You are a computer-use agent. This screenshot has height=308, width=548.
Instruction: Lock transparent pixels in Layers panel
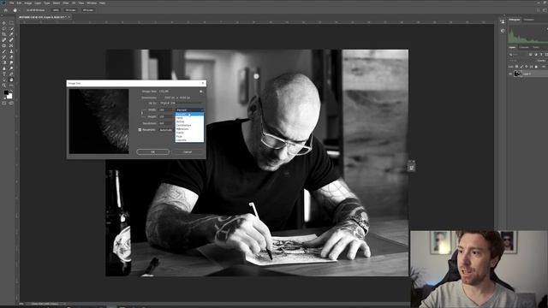pos(517,67)
